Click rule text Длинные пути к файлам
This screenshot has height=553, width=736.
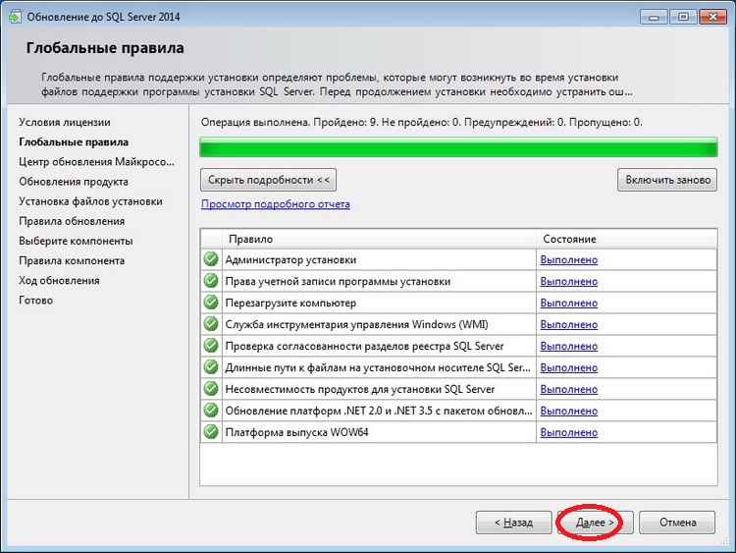pyautogui.click(x=378, y=368)
